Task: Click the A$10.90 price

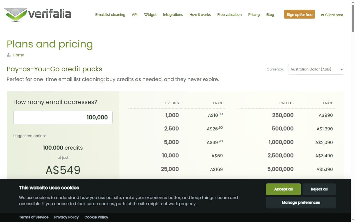Action: (215, 115)
